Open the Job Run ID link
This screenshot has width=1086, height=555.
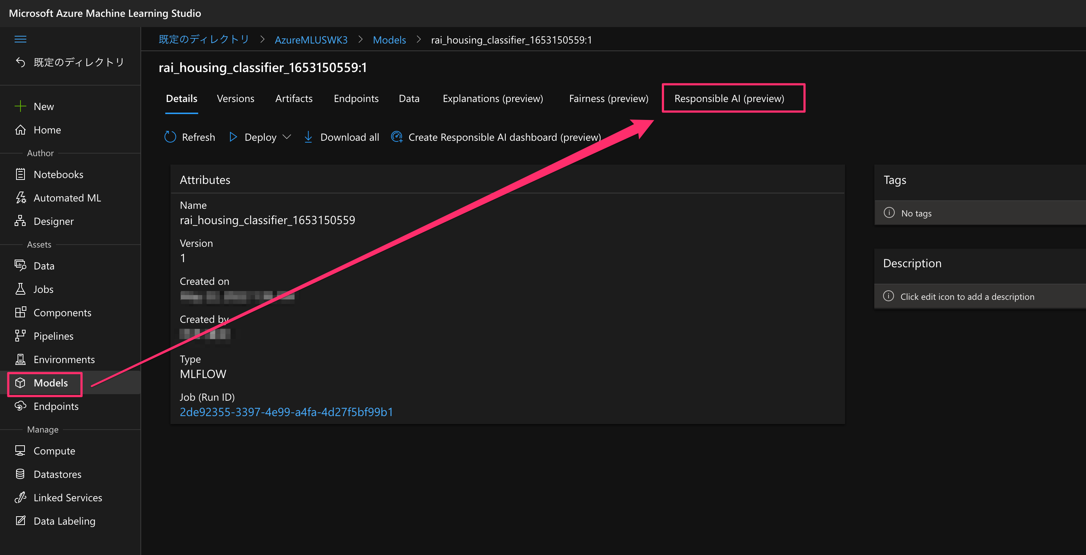tap(286, 412)
